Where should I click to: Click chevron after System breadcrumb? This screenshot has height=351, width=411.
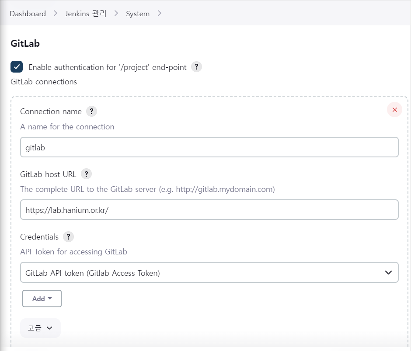159,13
